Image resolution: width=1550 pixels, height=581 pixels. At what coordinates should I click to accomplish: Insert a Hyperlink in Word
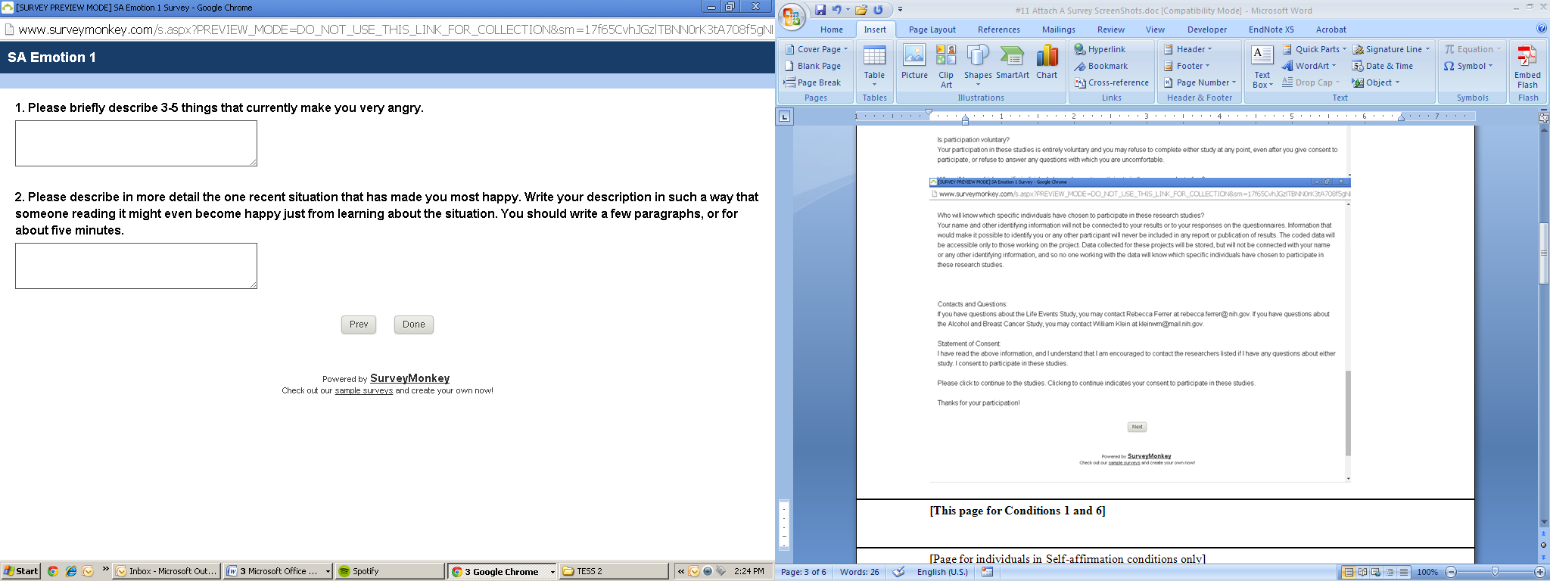click(x=1100, y=49)
